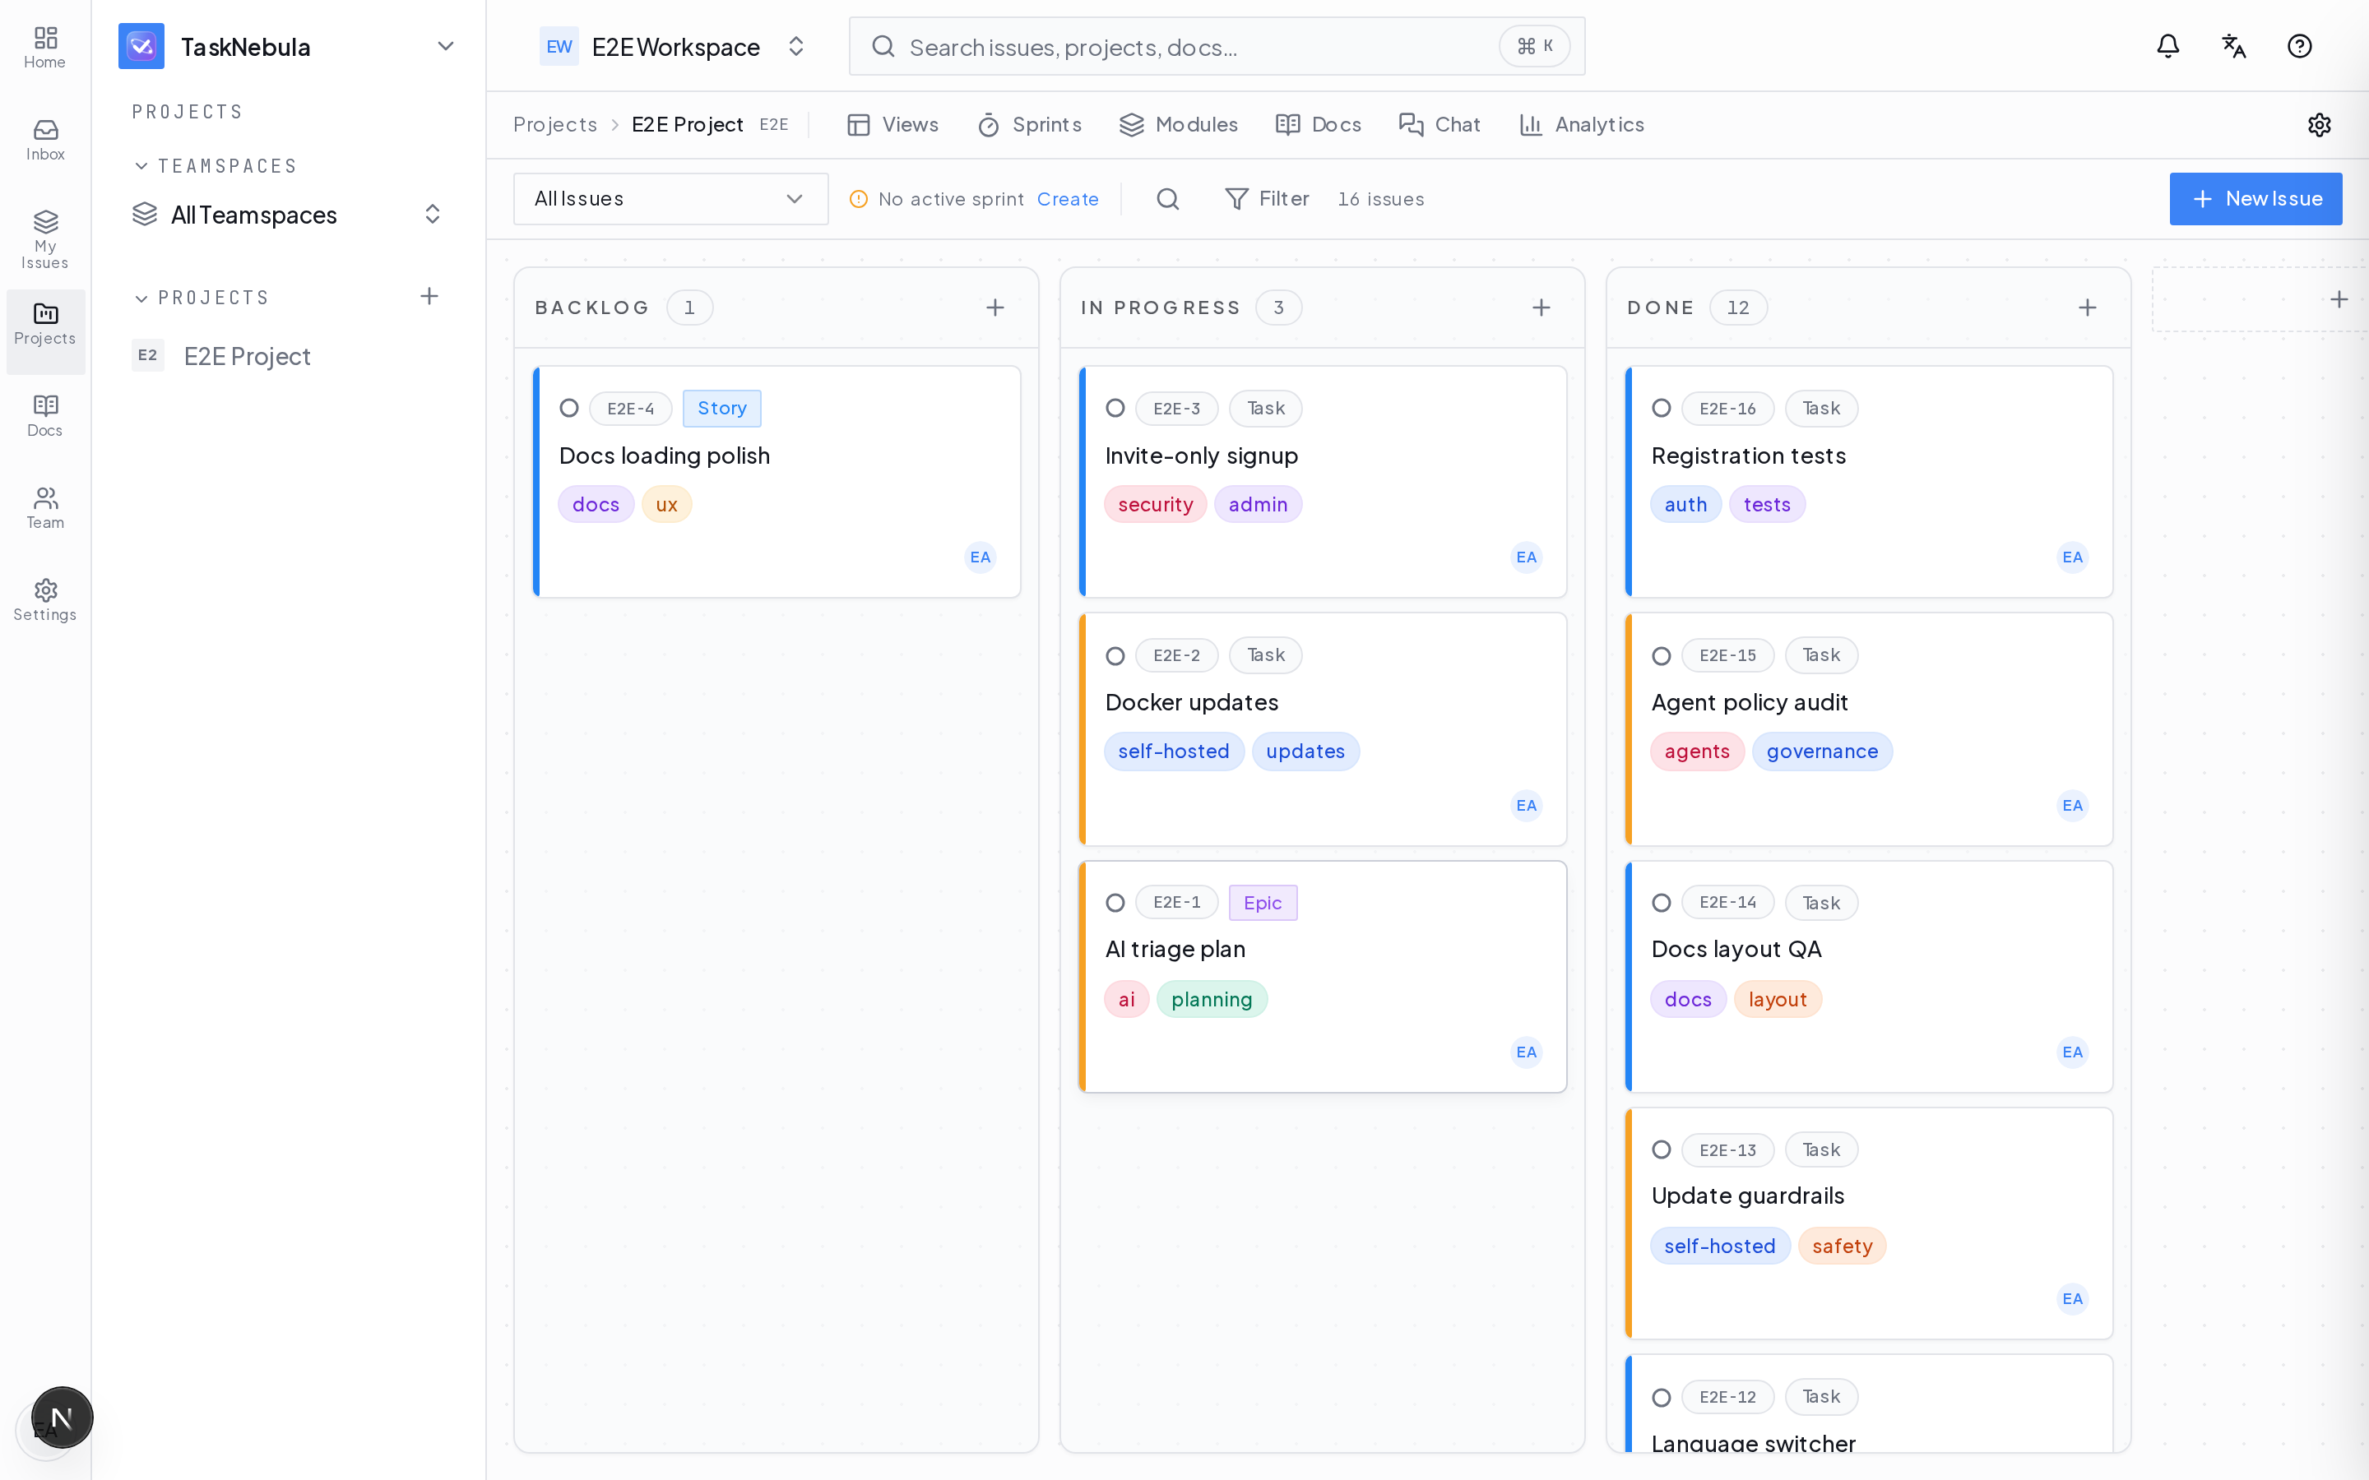Add a new project with plus icon
2369x1480 pixels.
point(429,297)
